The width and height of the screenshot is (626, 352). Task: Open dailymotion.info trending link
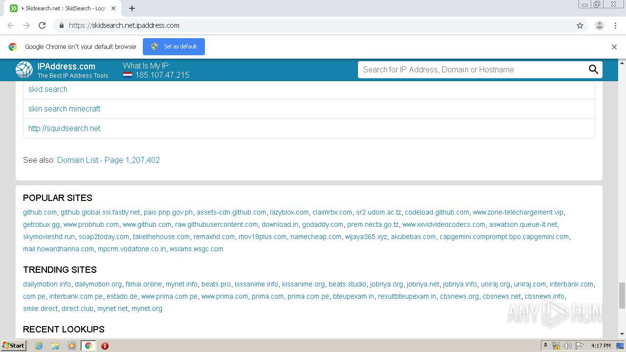(47, 284)
